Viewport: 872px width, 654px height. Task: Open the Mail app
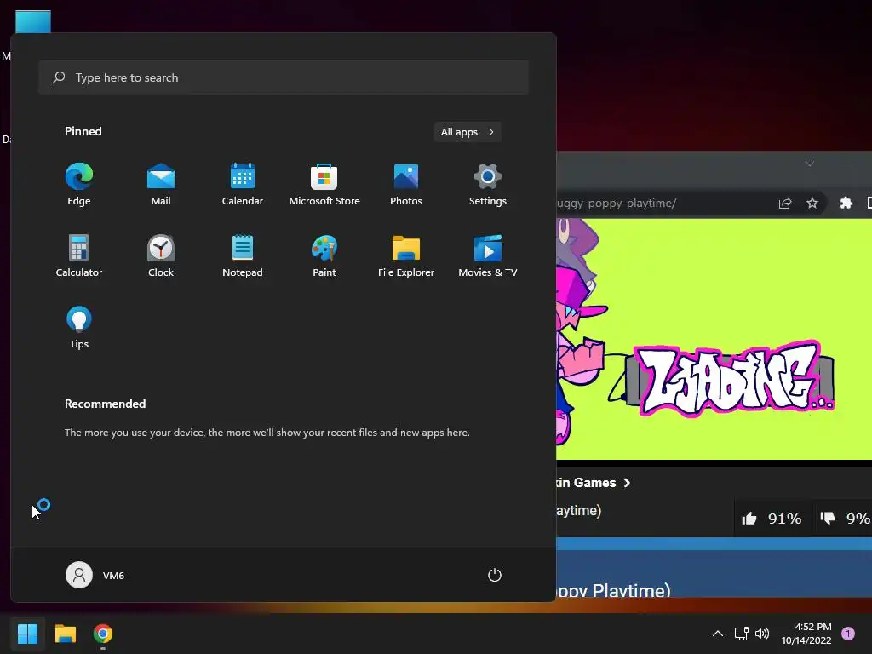pyautogui.click(x=161, y=185)
